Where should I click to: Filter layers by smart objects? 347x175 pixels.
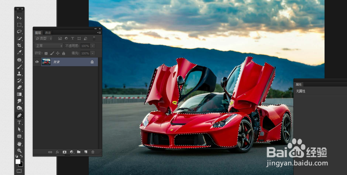point(85,38)
